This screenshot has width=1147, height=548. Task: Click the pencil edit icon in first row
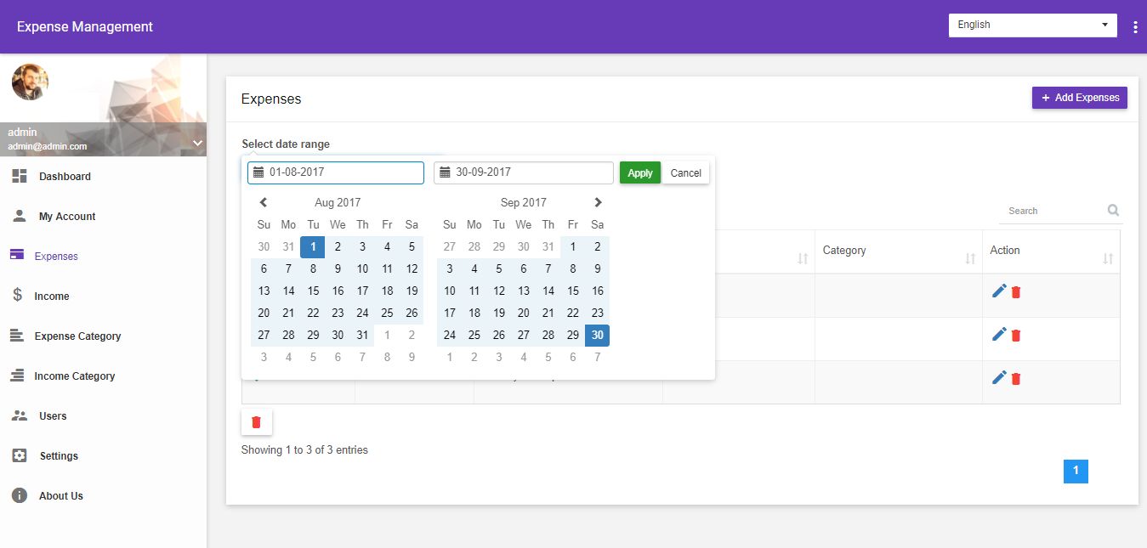(999, 291)
